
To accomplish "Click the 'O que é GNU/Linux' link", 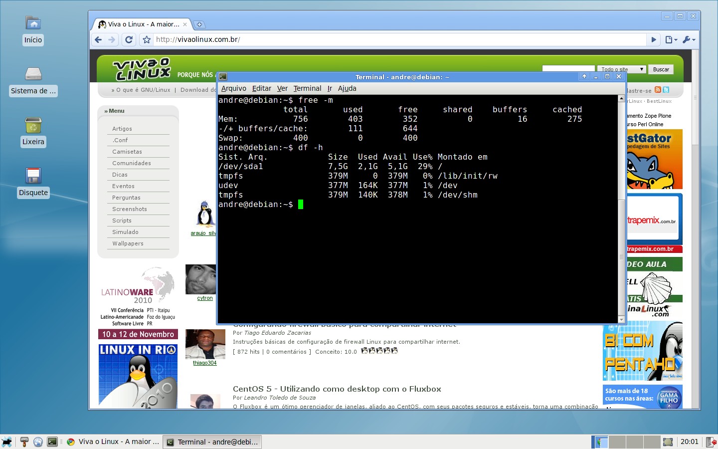I will point(143,90).
